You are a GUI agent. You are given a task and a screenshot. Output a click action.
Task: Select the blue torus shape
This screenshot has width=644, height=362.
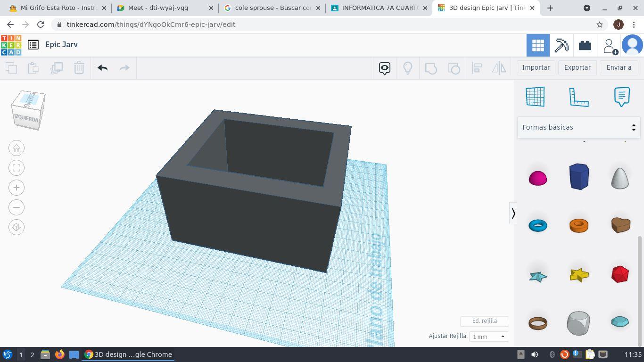point(538,225)
